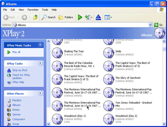Open the View menu

point(21,10)
